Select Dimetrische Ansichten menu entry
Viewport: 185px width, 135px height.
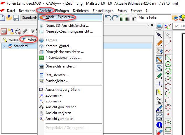point(70,52)
